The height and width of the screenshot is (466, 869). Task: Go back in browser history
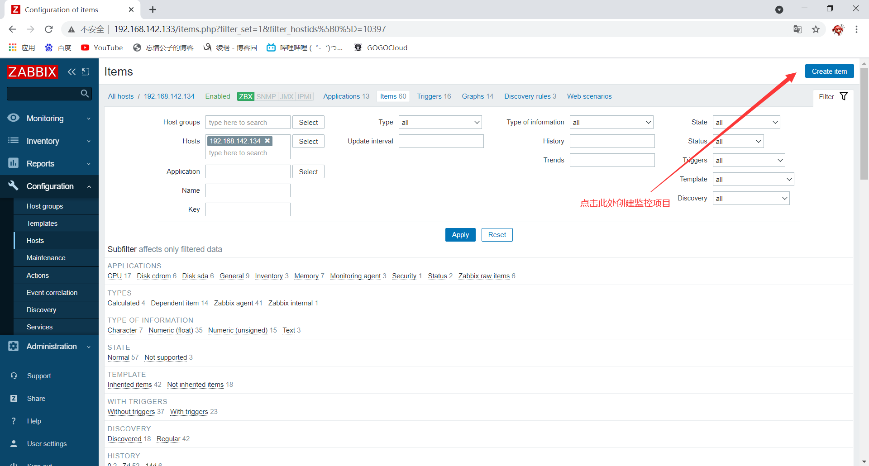(x=12, y=29)
